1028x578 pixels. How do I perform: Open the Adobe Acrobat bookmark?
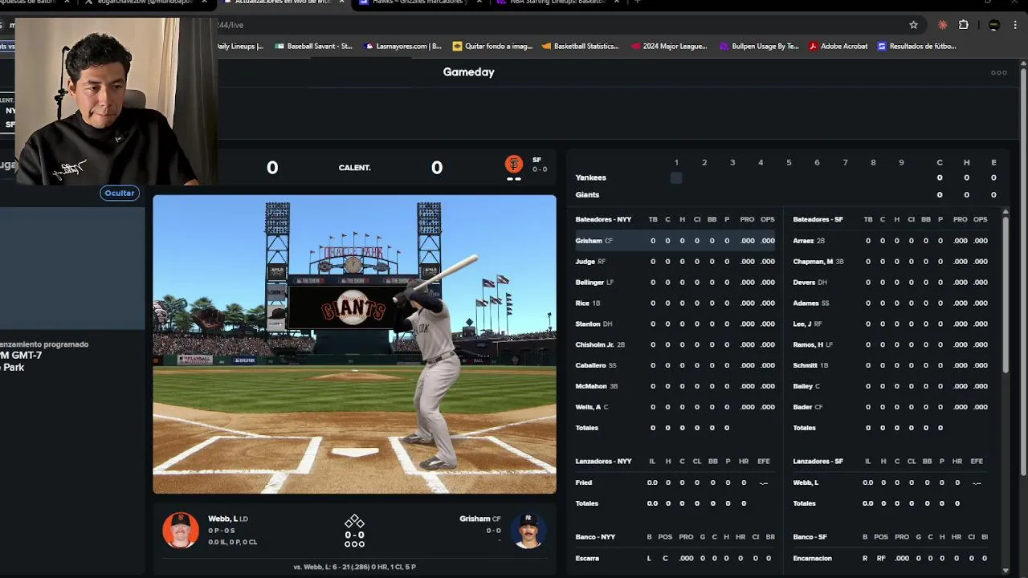coord(838,47)
